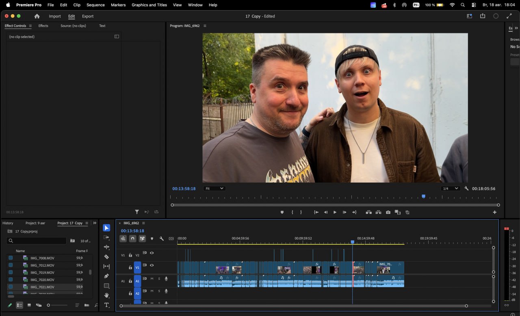
Task: Go to In point in Program Monitor
Action: point(316,212)
